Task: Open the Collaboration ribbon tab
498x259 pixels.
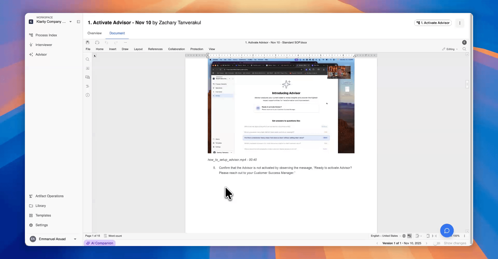Action: coord(176,49)
